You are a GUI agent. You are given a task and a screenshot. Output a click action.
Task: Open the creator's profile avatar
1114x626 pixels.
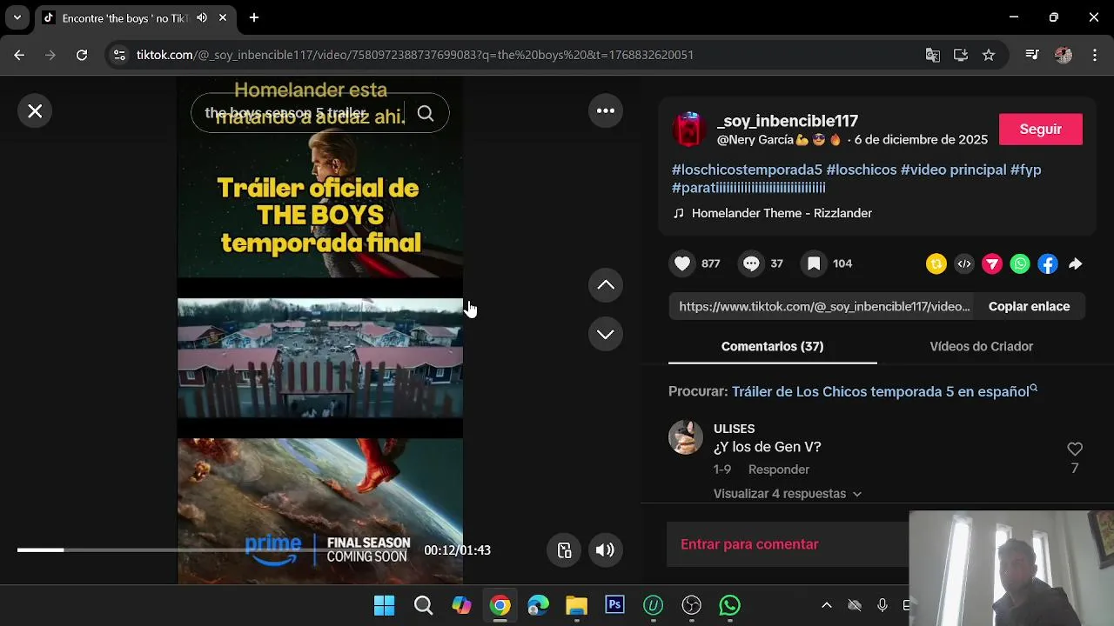688,129
